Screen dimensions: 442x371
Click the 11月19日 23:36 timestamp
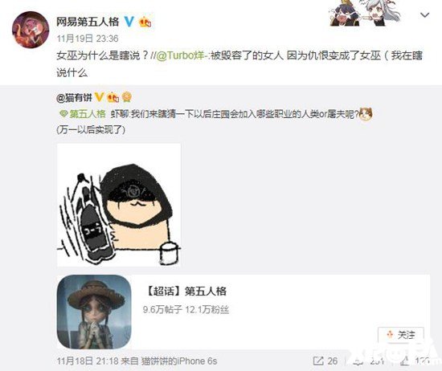click(x=88, y=39)
